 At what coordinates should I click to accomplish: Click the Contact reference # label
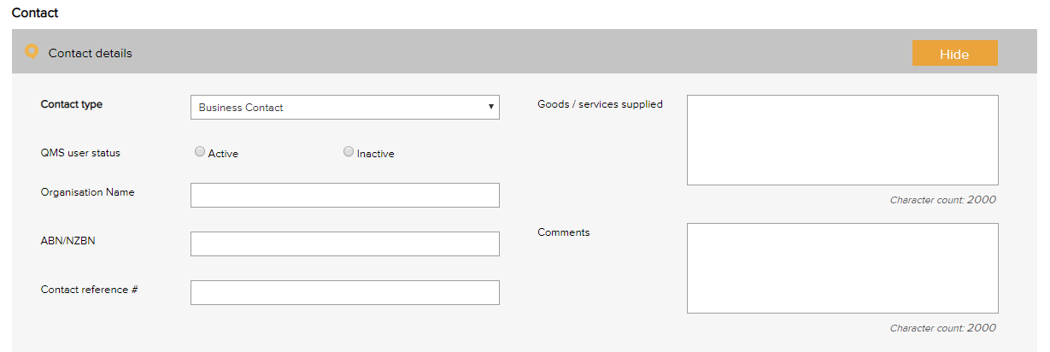90,290
